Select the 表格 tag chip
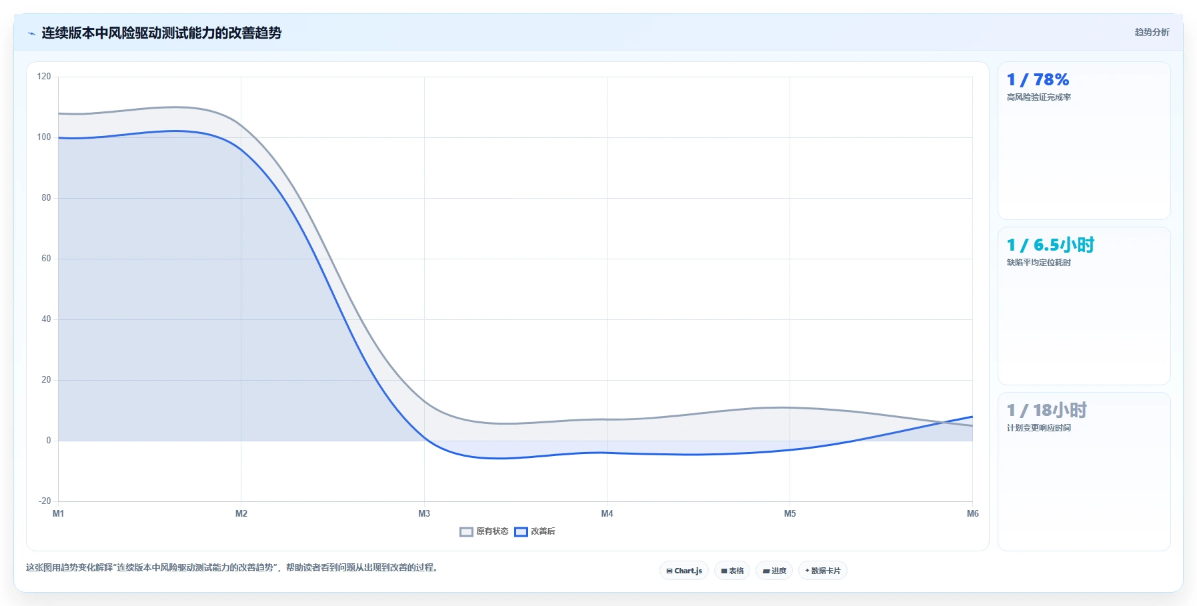This screenshot has height=606, width=1197. coord(732,571)
